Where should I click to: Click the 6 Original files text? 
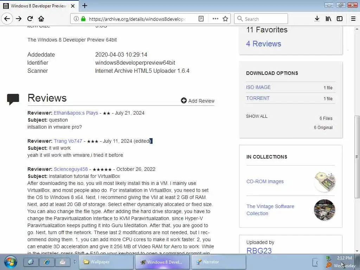(x=323, y=127)
